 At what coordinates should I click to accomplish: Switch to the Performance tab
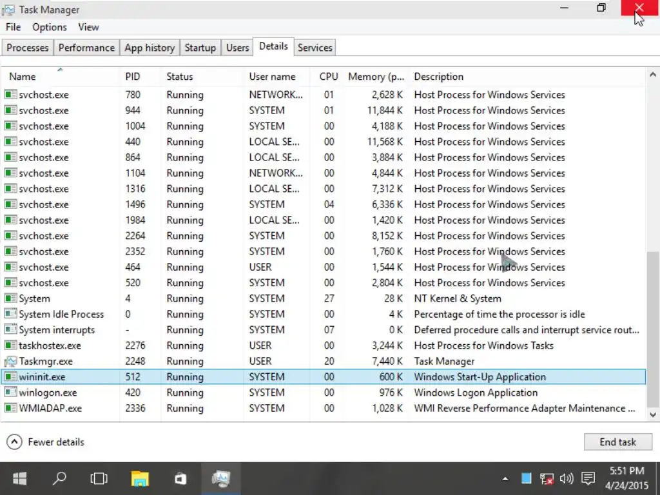point(86,48)
